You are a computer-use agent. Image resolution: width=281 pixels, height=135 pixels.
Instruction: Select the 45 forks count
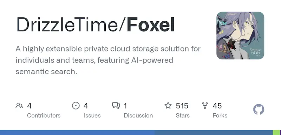point(217,106)
